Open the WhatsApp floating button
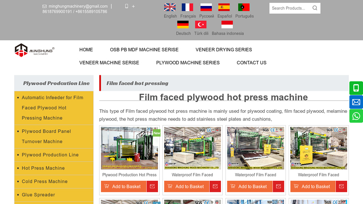Screen dimensions: 363x204 pyautogui.click(x=356, y=116)
